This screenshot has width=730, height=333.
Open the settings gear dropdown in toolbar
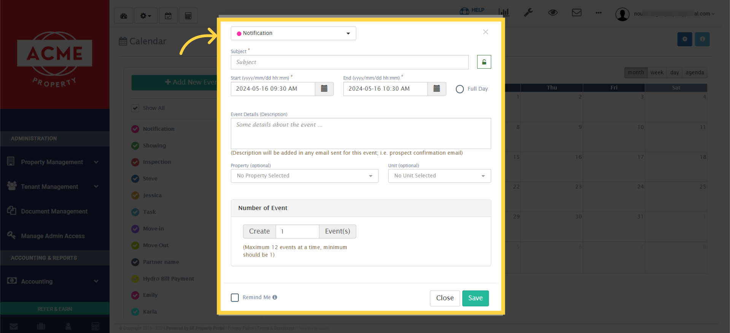(x=146, y=16)
